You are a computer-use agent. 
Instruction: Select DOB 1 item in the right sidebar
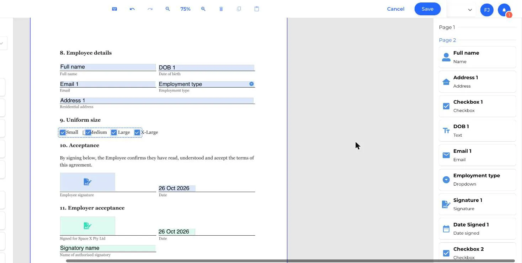(x=477, y=130)
